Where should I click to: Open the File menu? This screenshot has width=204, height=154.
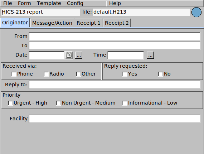coord(8,3)
